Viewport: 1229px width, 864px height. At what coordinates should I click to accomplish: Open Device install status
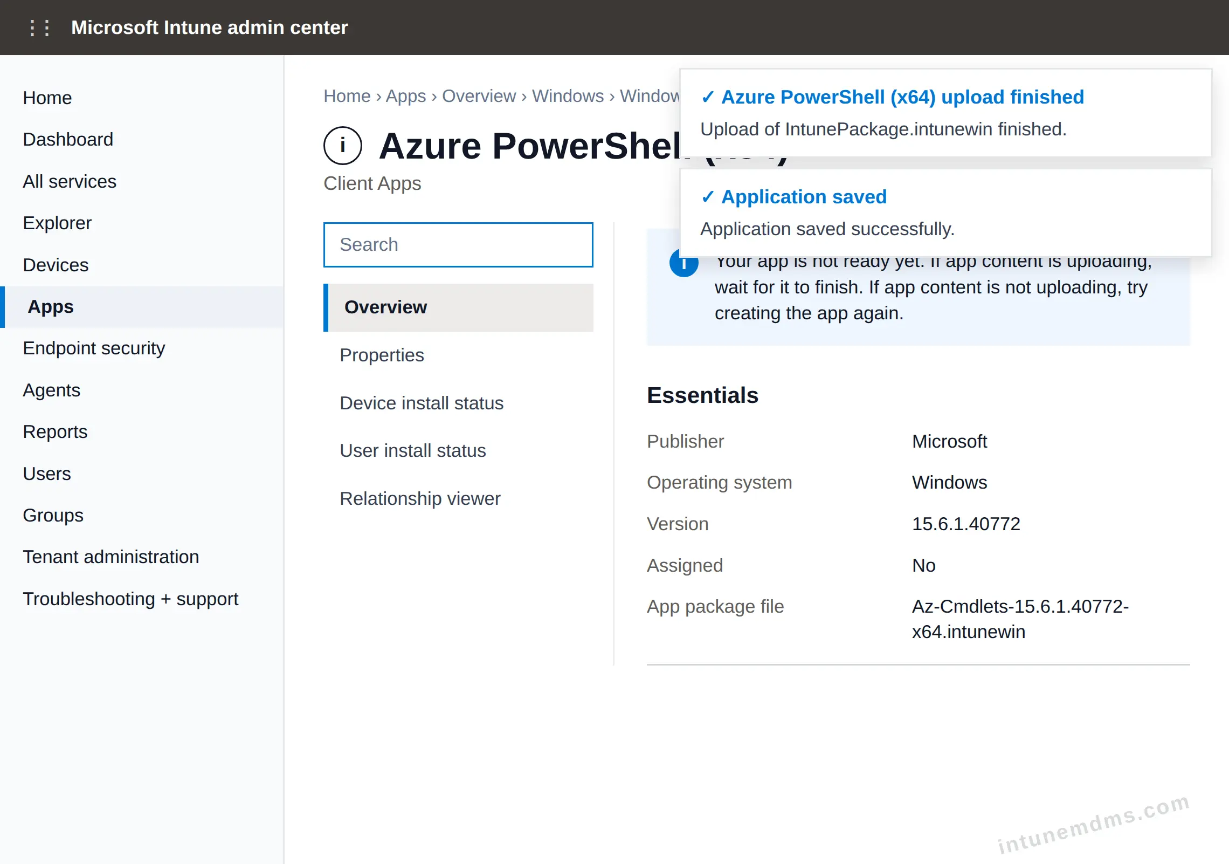(422, 403)
